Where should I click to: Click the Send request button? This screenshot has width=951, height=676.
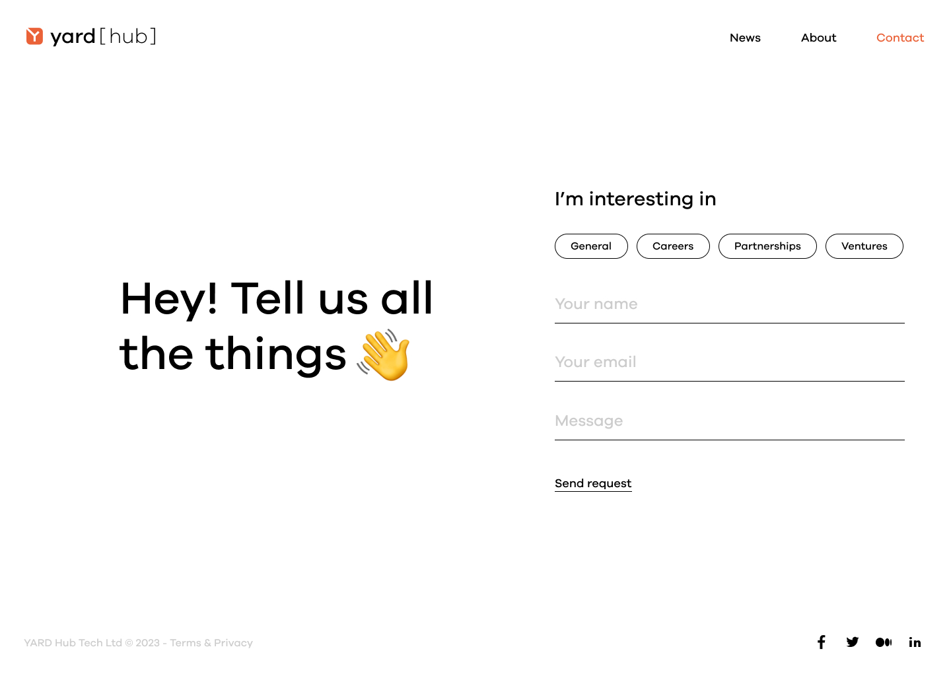point(593,483)
